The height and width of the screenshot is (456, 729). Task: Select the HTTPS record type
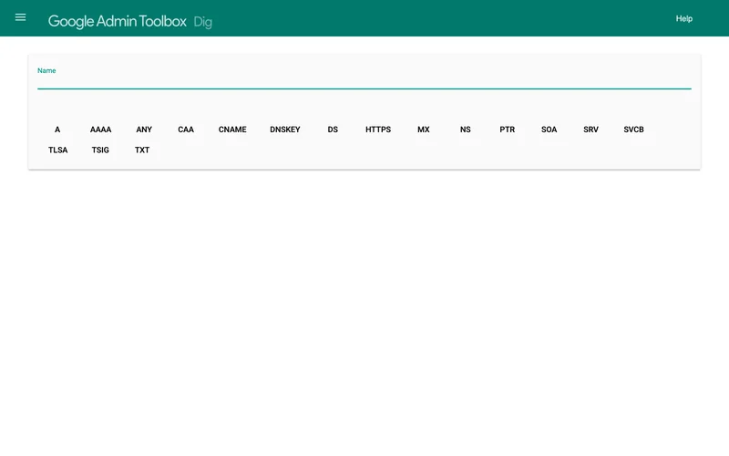(x=378, y=130)
